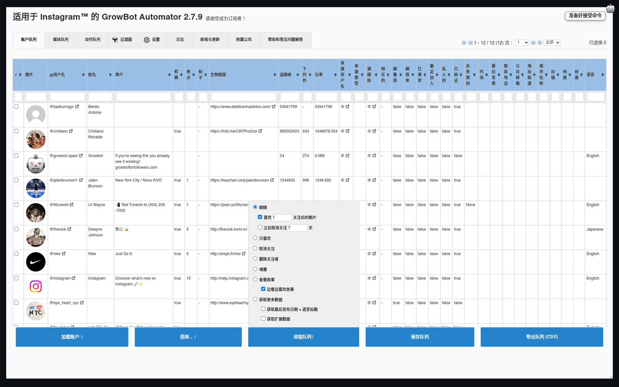The height and width of the screenshot is (387, 619).
Task: Expand the 选择... ↑ menu button
Action: coord(188,337)
